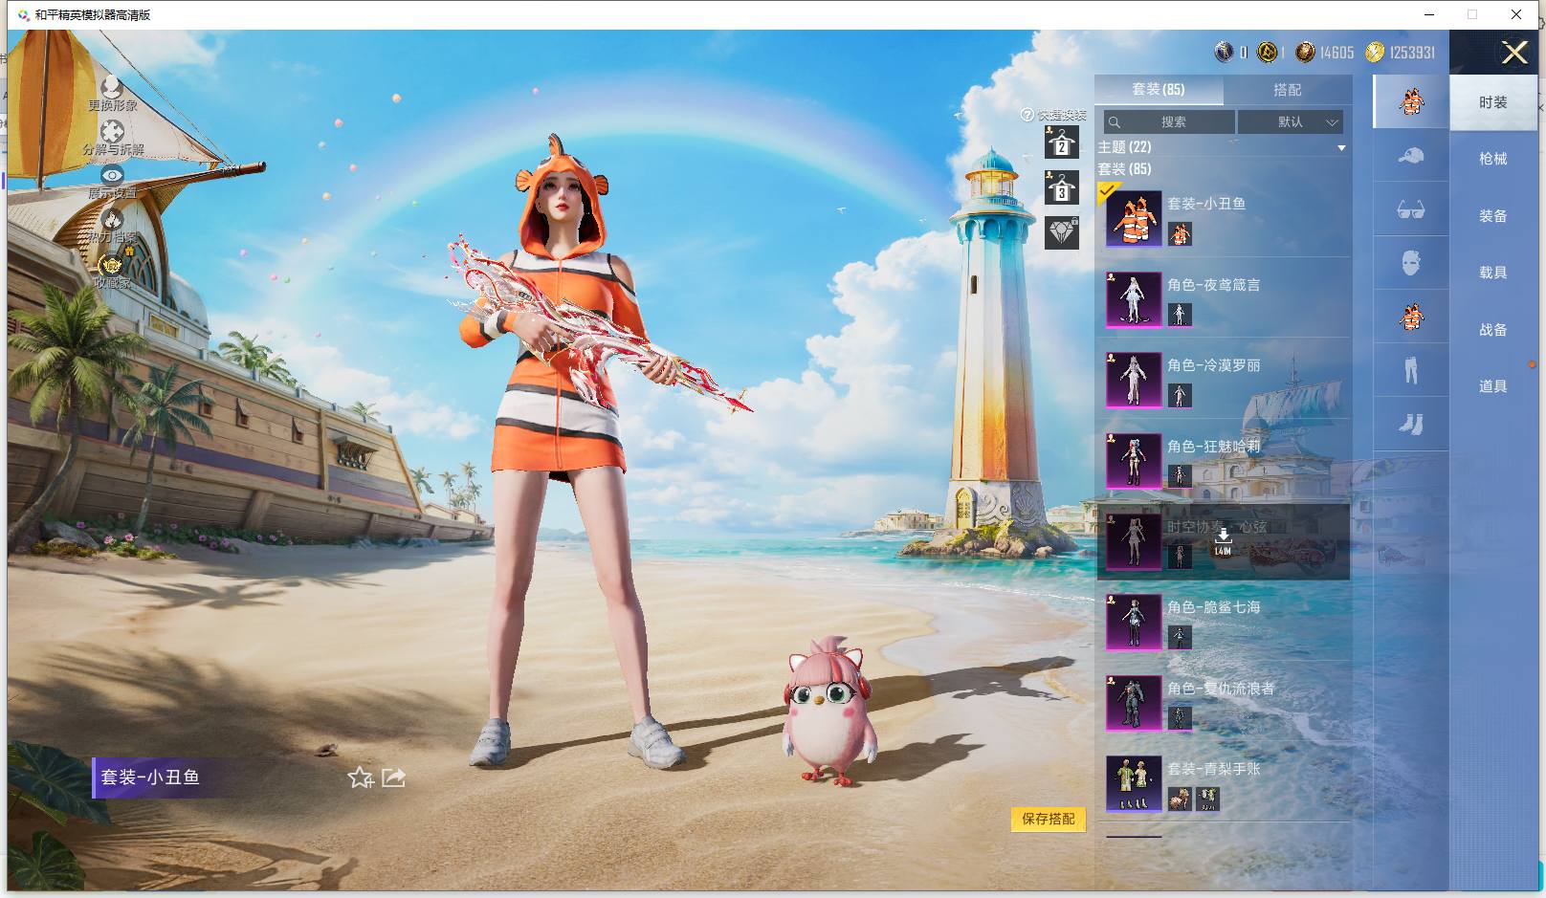The image size is (1546, 898).
Task: Select the hat category icon
Action: point(1411,156)
